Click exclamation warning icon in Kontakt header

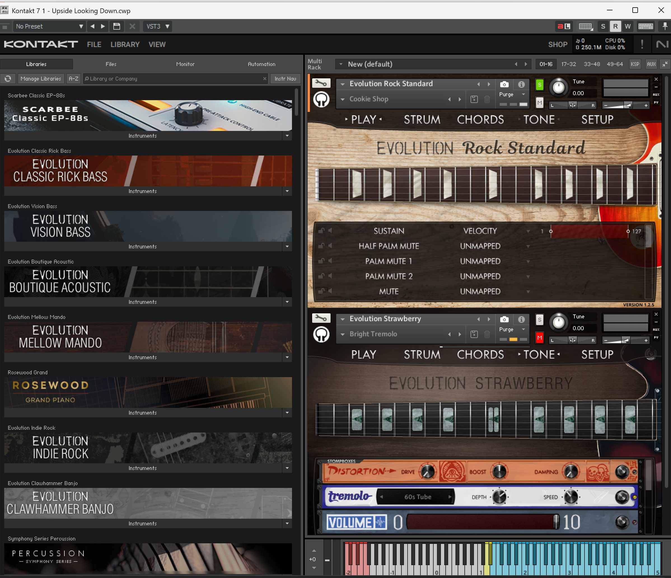(642, 44)
